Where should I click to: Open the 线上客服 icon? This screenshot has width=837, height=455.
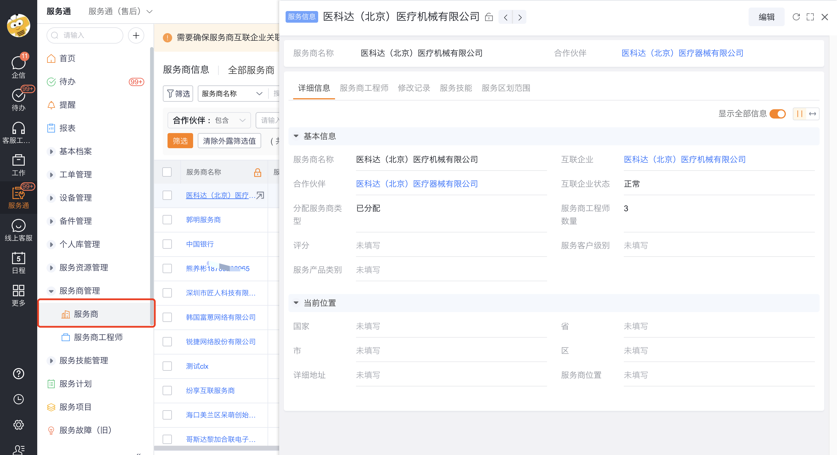(19, 230)
